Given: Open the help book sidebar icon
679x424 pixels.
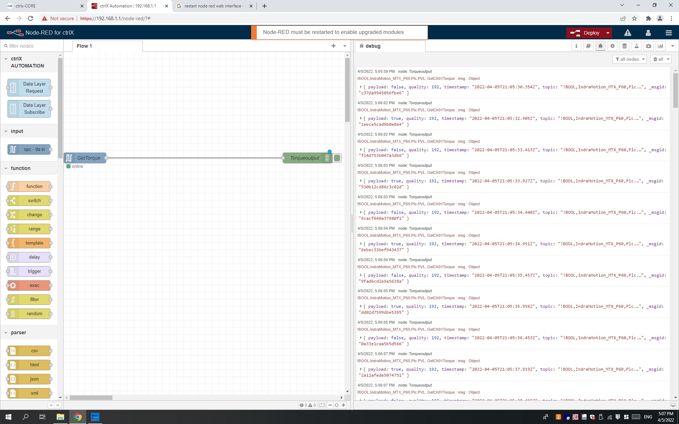Looking at the screenshot, I should pos(588,46).
